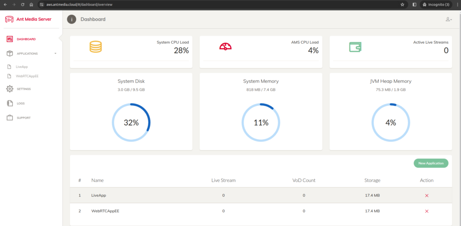Open the browser three-dot menu
The width and height of the screenshot is (461, 226).
456,4
